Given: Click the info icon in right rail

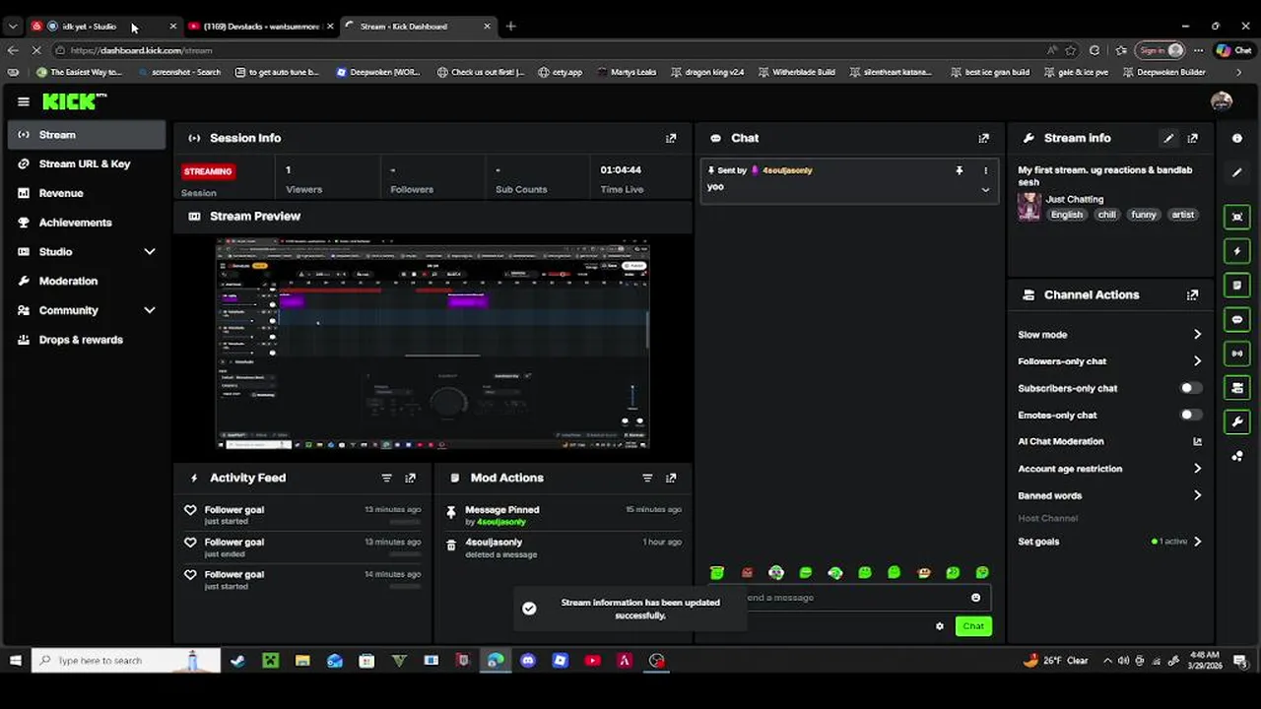Looking at the screenshot, I should click(x=1237, y=139).
